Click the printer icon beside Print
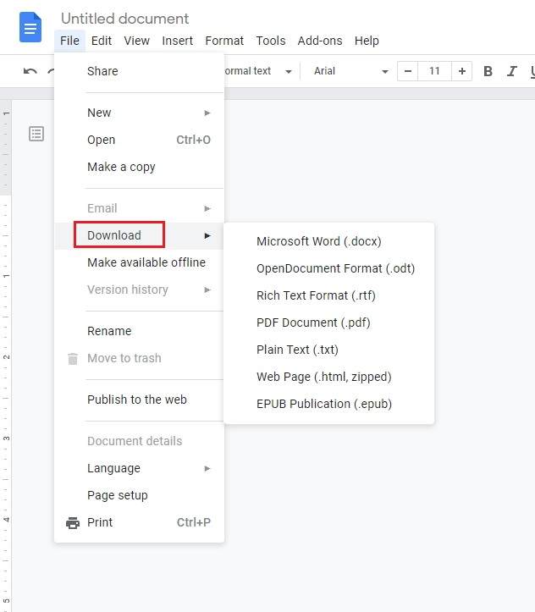535x612 pixels. (73, 522)
